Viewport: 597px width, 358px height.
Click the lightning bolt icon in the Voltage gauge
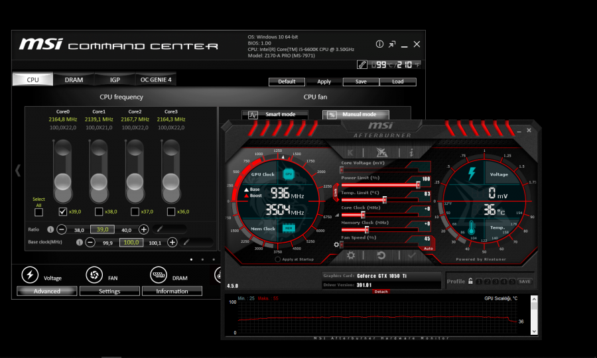472,174
